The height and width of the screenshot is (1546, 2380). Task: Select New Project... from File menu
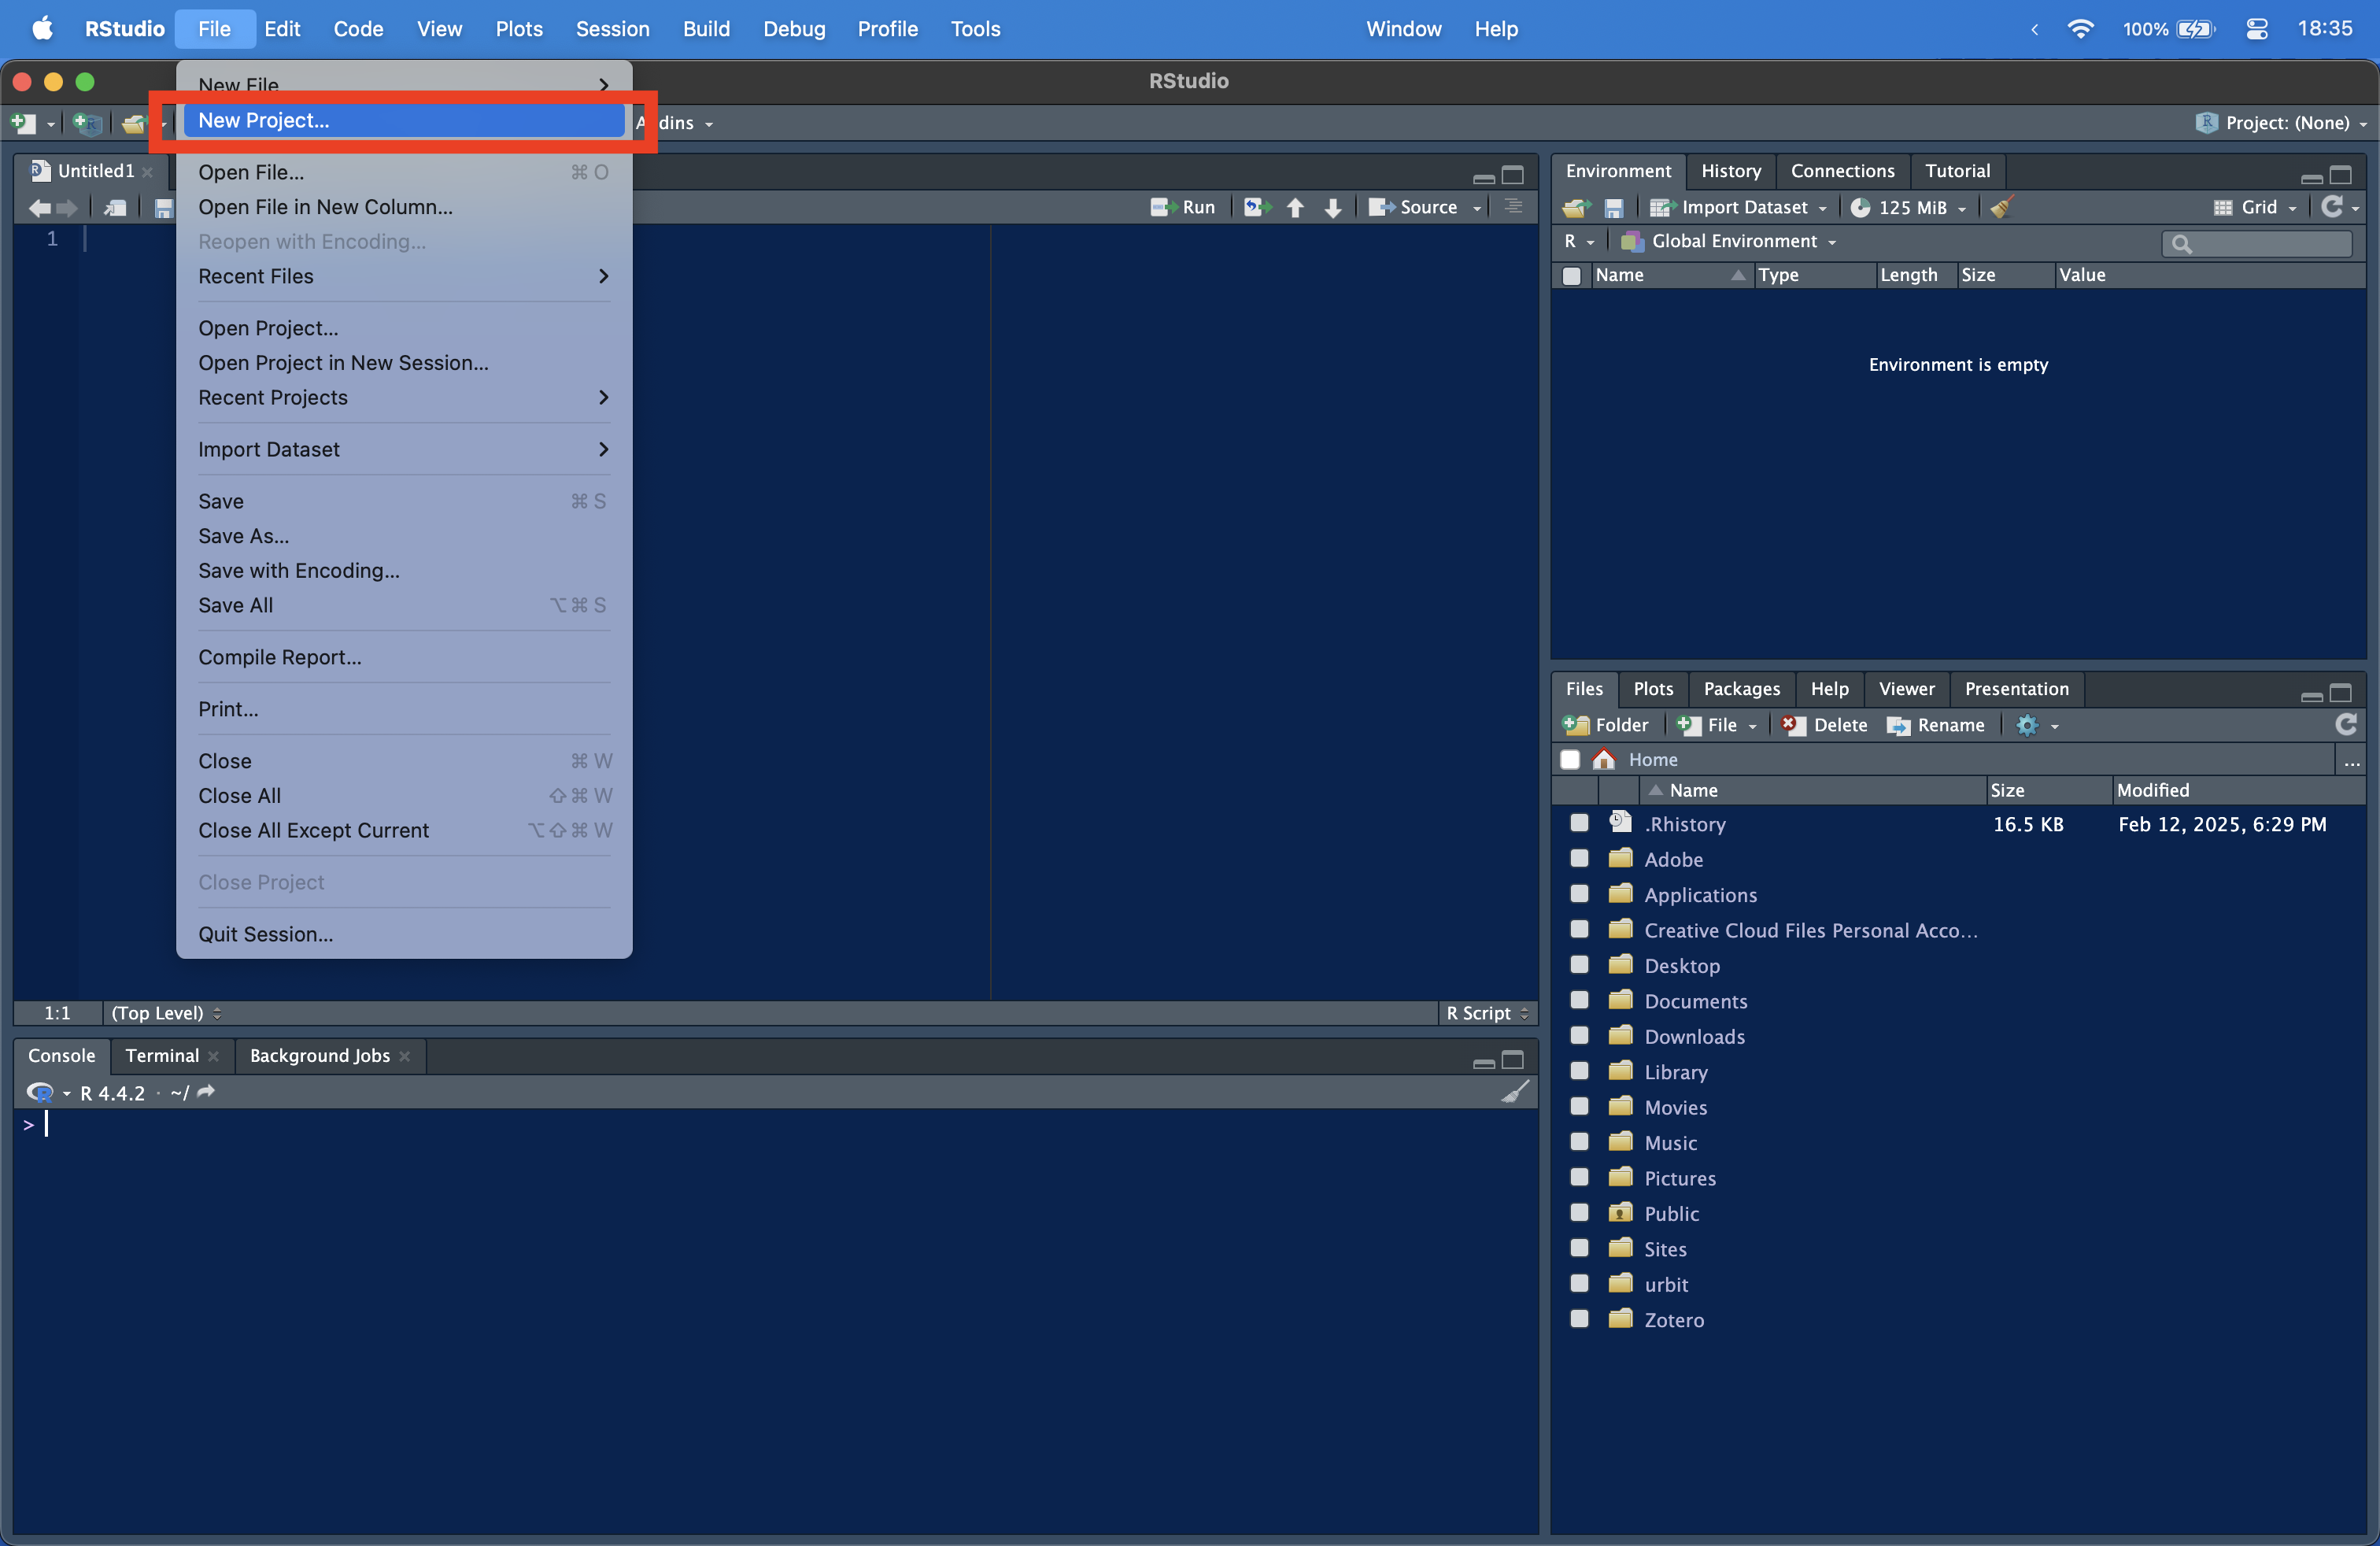pyautogui.click(x=404, y=120)
